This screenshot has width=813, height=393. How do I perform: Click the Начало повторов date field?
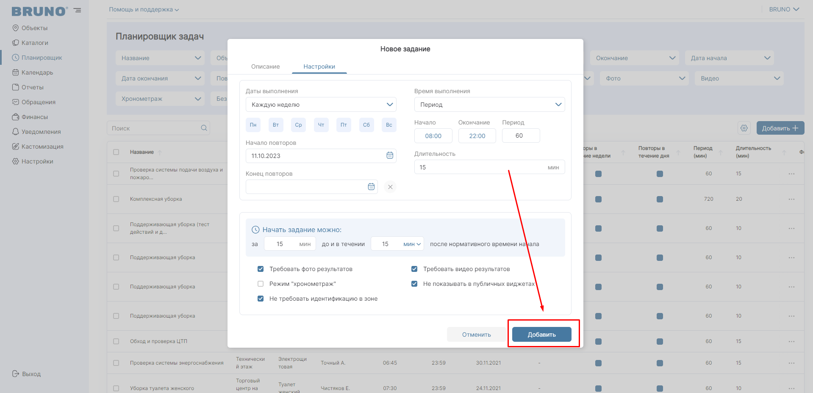(321, 156)
